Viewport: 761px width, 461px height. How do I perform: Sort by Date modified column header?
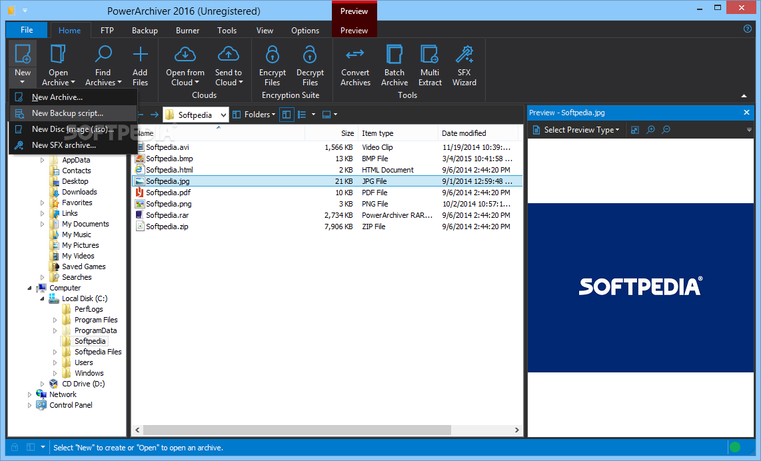(478, 133)
